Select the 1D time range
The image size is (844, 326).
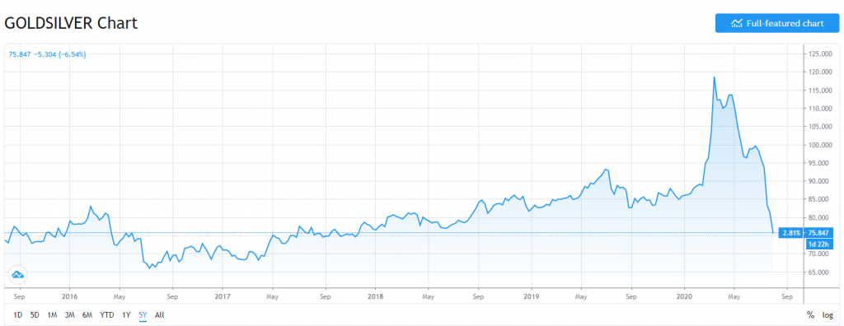(18, 315)
